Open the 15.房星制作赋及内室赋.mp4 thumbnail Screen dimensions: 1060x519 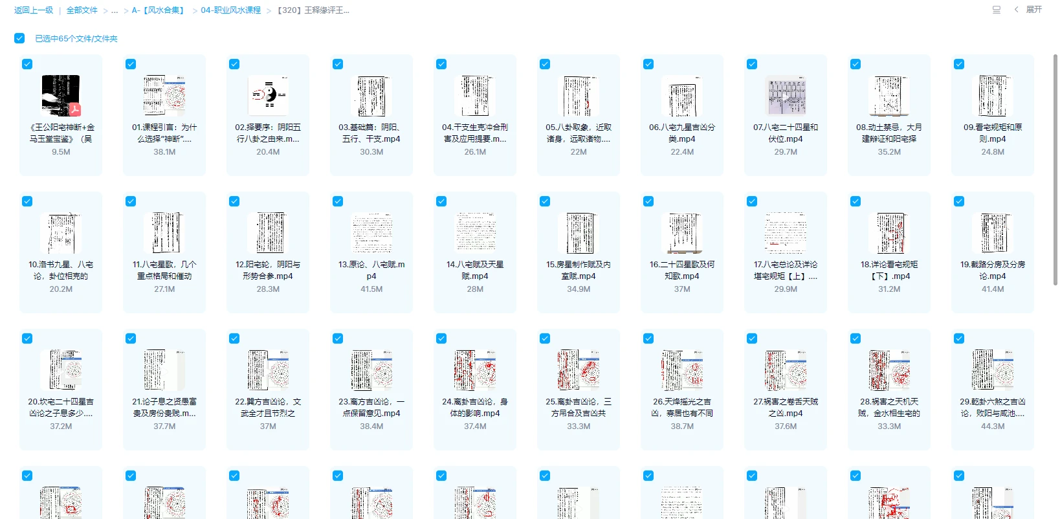(579, 232)
